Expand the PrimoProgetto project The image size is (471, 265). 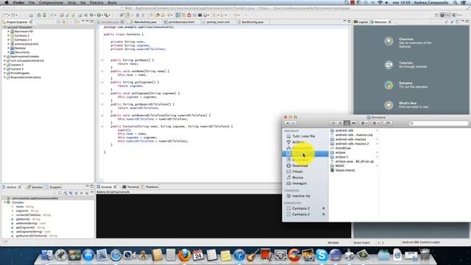tap(4, 73)
